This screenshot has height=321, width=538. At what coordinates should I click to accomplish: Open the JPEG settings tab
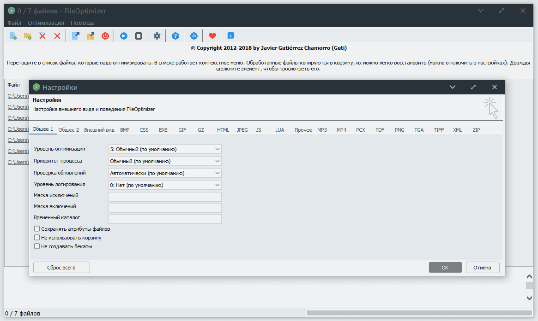tap(242, 130)
